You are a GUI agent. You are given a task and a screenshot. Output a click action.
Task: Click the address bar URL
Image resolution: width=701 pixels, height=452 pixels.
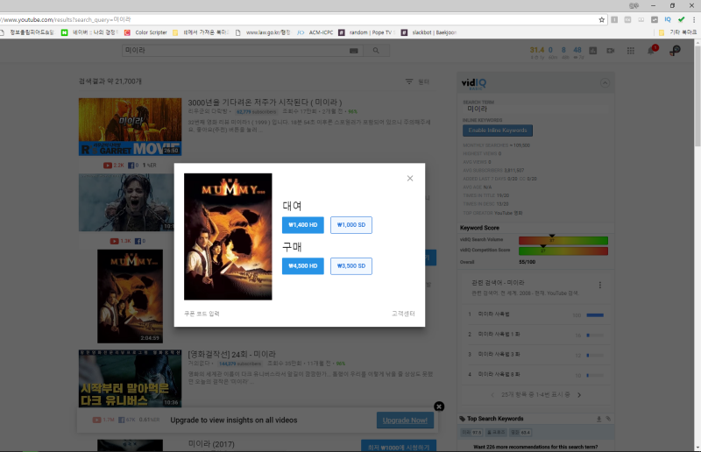(66, 19)
